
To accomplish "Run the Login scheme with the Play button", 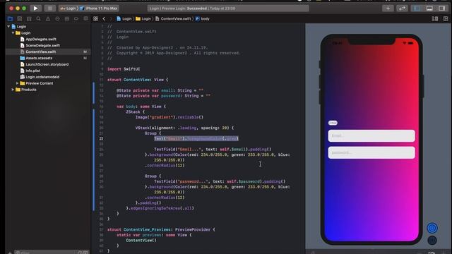I will click(35, 8).
